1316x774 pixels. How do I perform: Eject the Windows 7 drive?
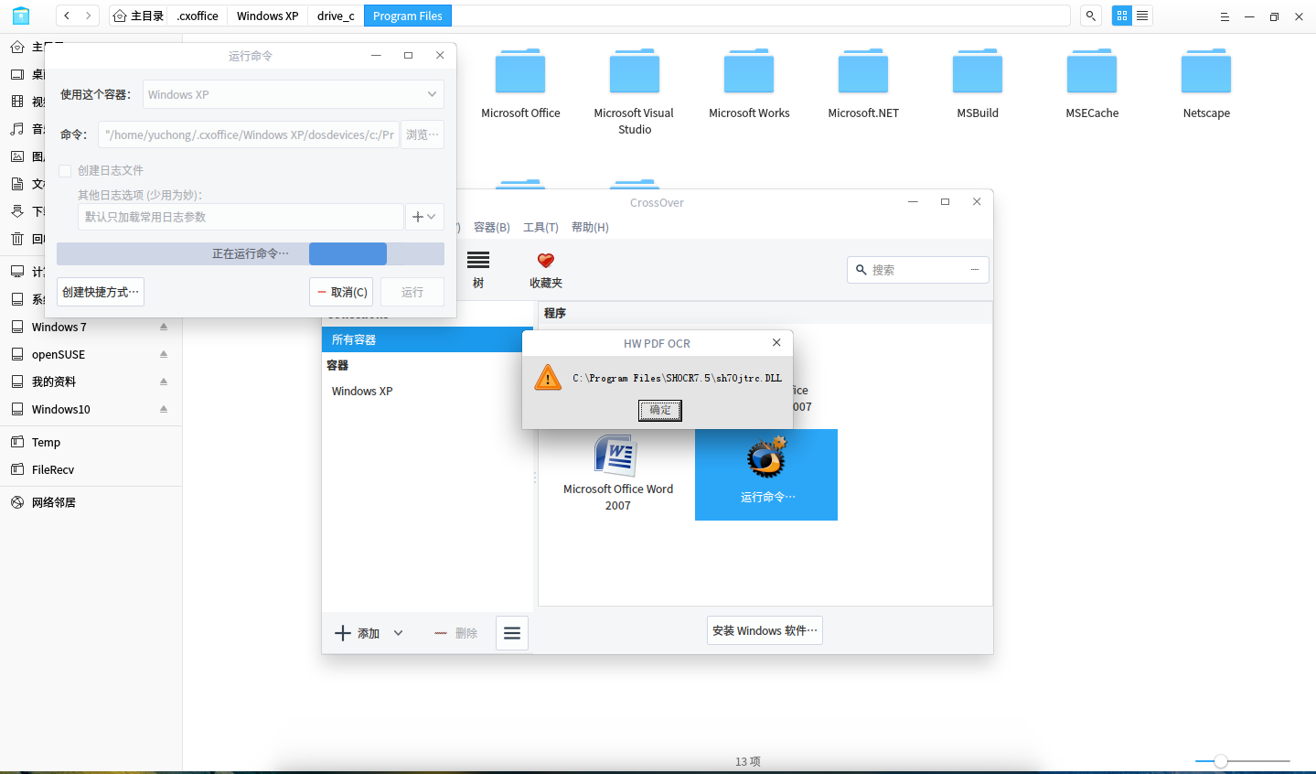[x=164, y=327]
